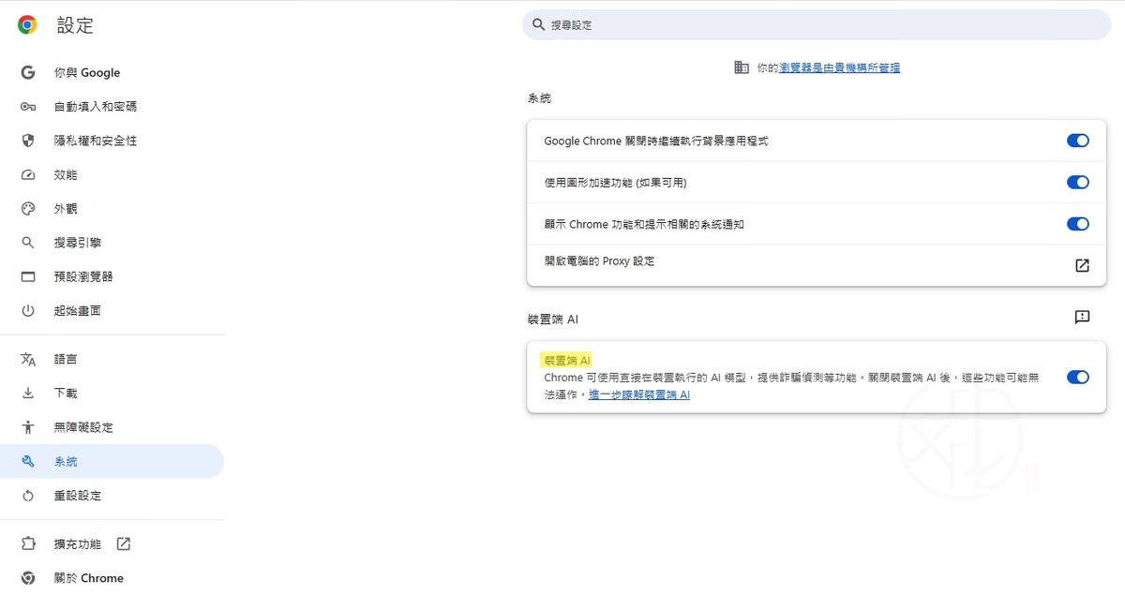
Task: Click the 瀏覽器是由貴機構所管理 link
Action: point(839,67)
